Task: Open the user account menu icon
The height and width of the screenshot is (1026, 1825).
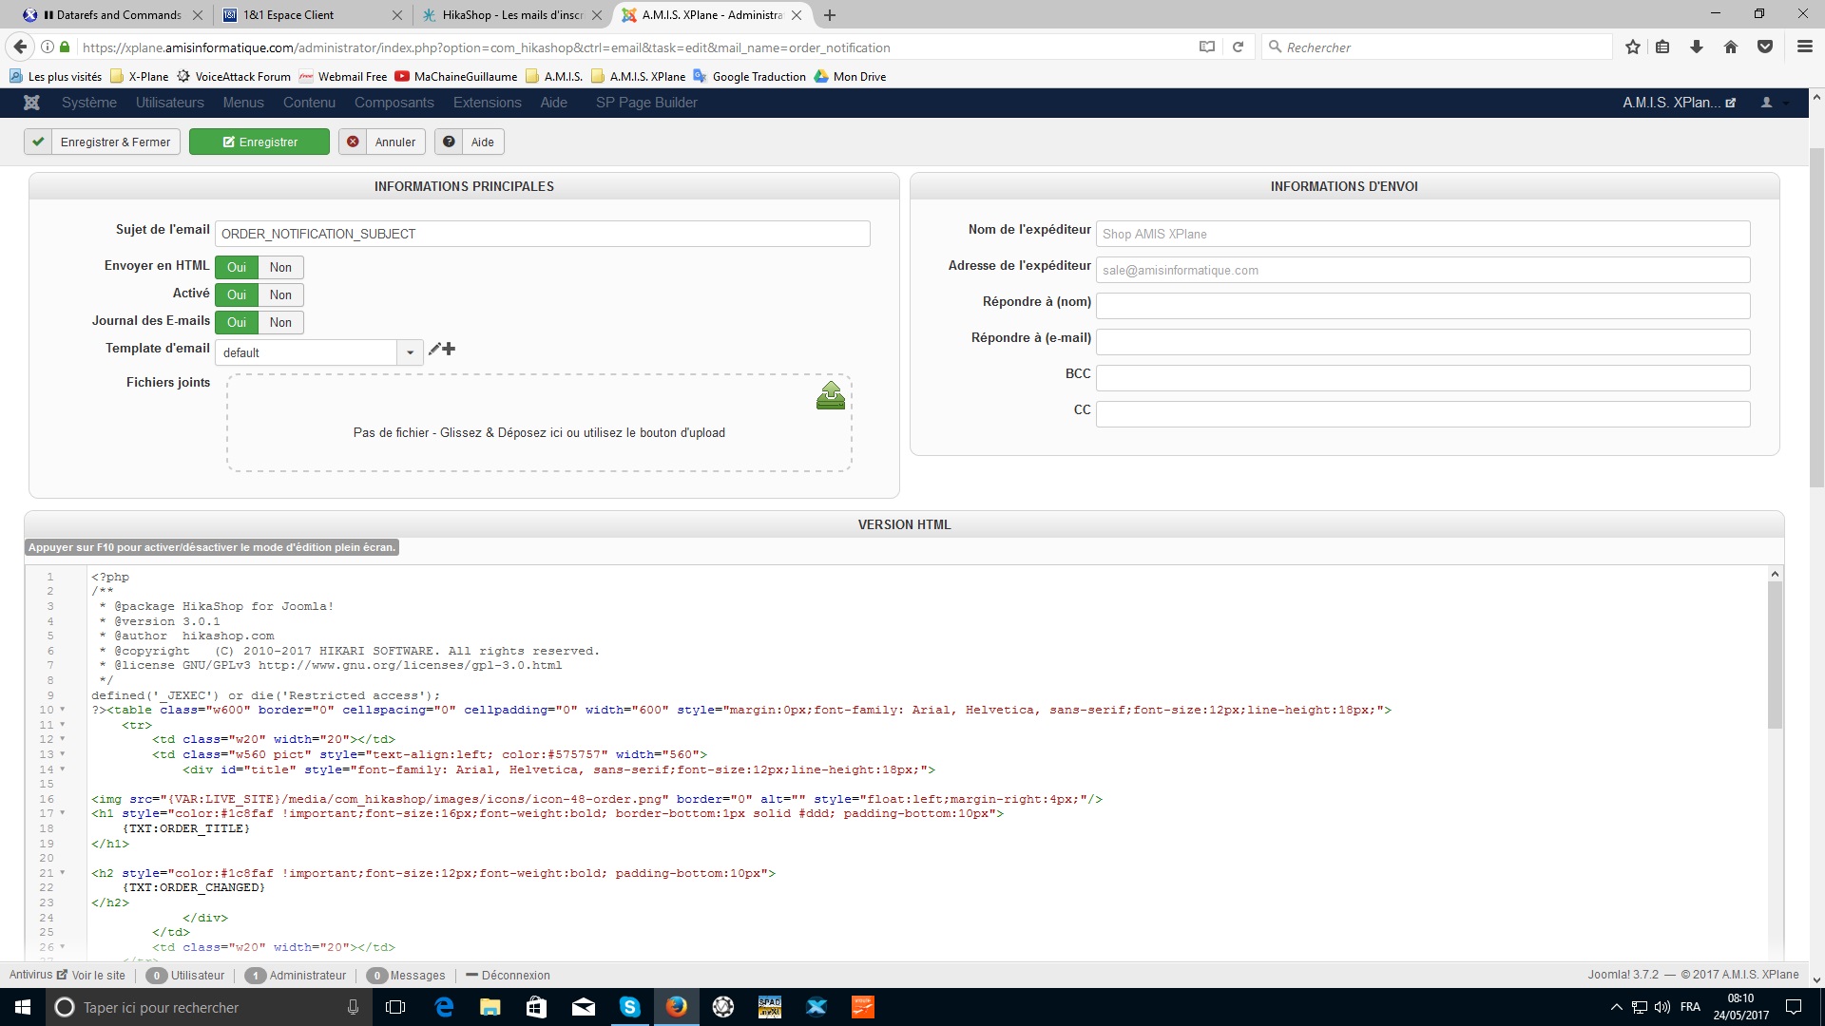Action: 1766,103
